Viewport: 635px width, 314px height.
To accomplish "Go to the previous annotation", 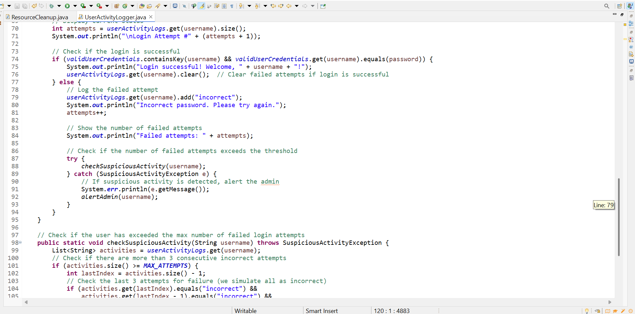I will pyautogui.click(x=257, y=6).
